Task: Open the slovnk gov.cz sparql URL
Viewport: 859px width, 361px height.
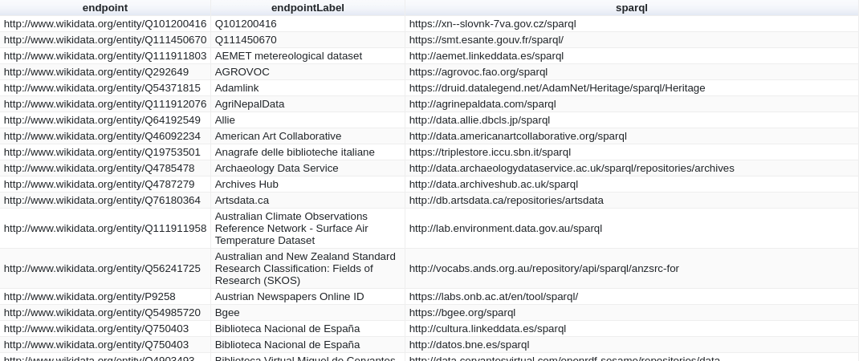Action: pyautogui.click(x=492, y=23)
